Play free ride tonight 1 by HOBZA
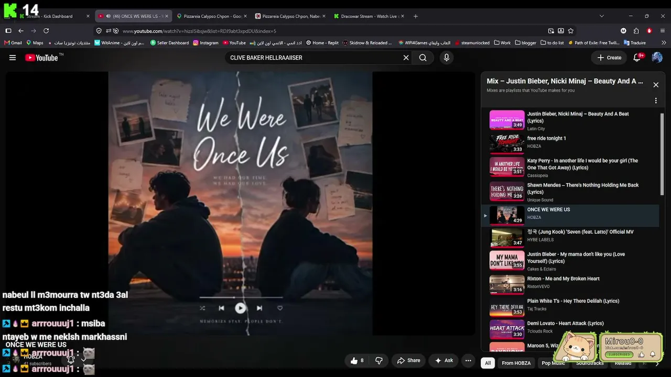The height and width of the screenshot is (377, 671). 570,143
